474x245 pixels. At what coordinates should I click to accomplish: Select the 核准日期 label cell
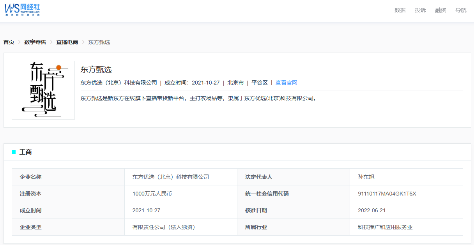click(x=294, y=210)
